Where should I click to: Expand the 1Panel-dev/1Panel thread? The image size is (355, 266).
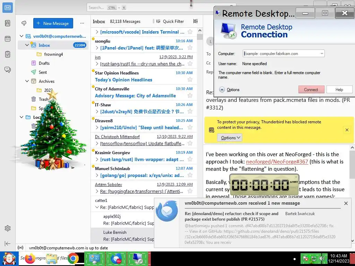pos(97,48)
